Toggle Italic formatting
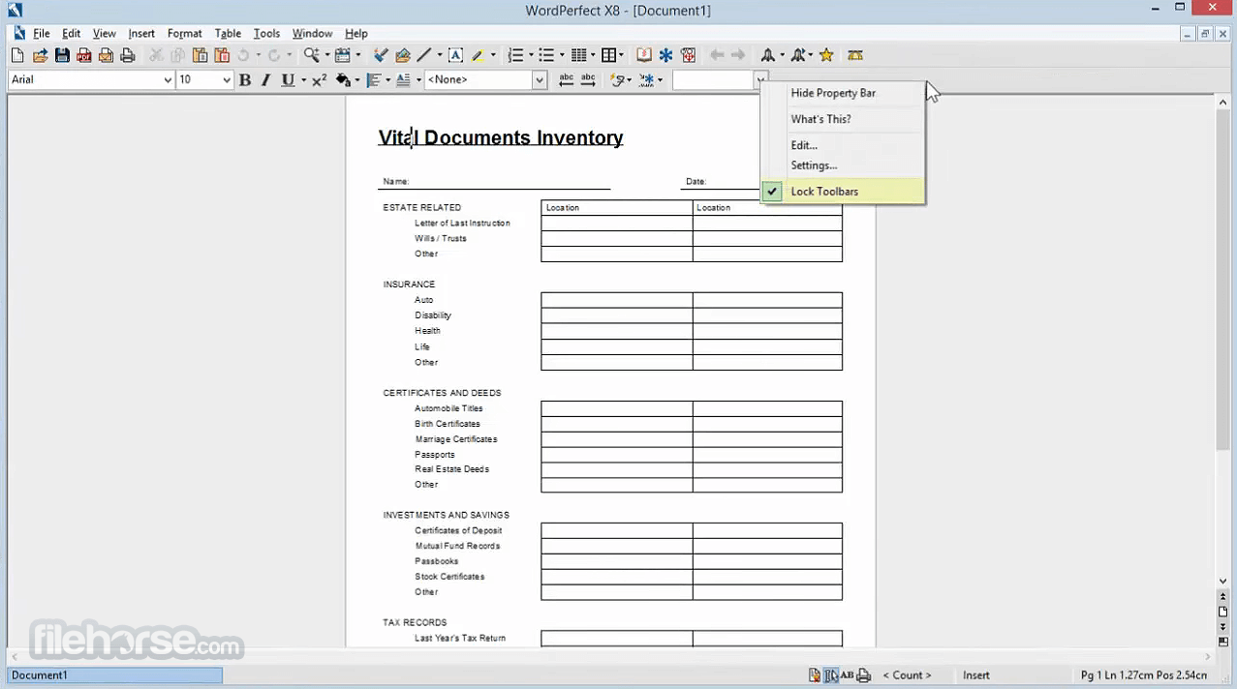 pyautogui.click(x=265, y=80)
